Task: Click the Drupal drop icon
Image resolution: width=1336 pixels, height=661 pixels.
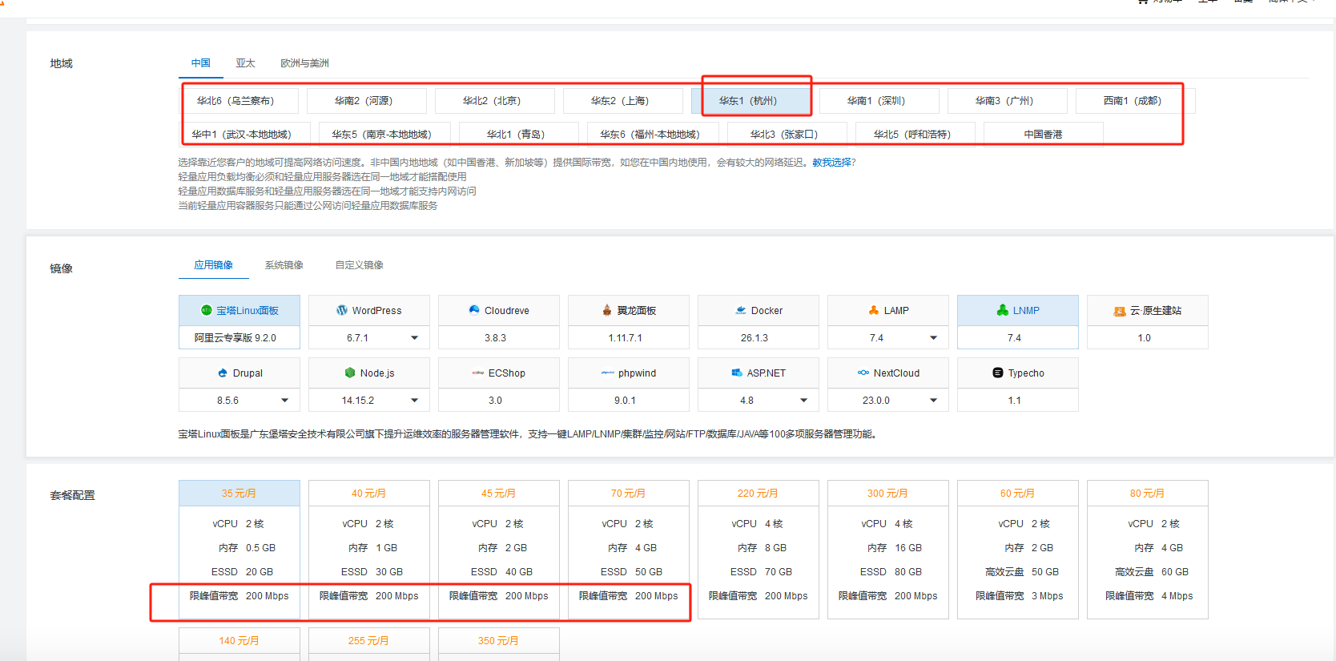Action: click(x=223, y=373)
